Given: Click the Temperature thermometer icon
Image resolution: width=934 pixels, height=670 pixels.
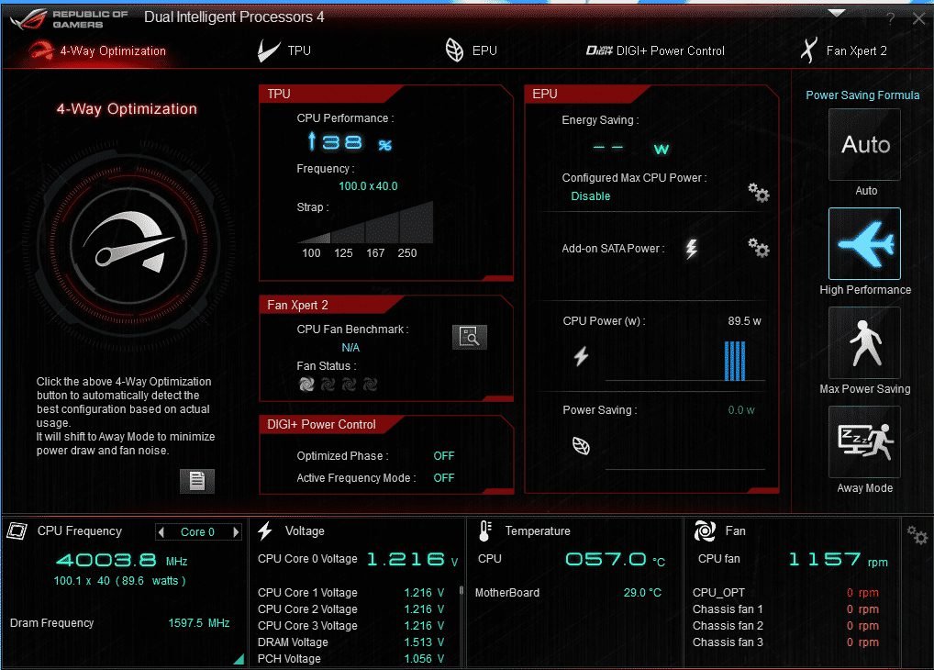Looking at the screenshot, I should click(x=484, y=530).
